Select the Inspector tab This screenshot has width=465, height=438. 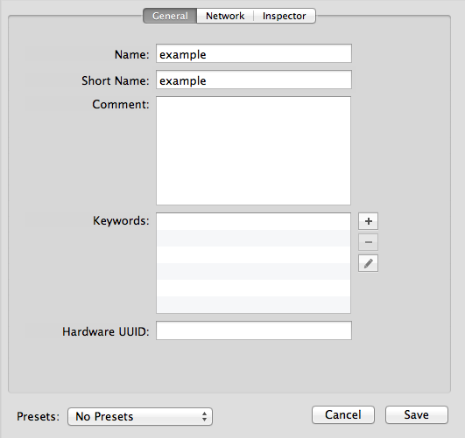coord(284,16)
